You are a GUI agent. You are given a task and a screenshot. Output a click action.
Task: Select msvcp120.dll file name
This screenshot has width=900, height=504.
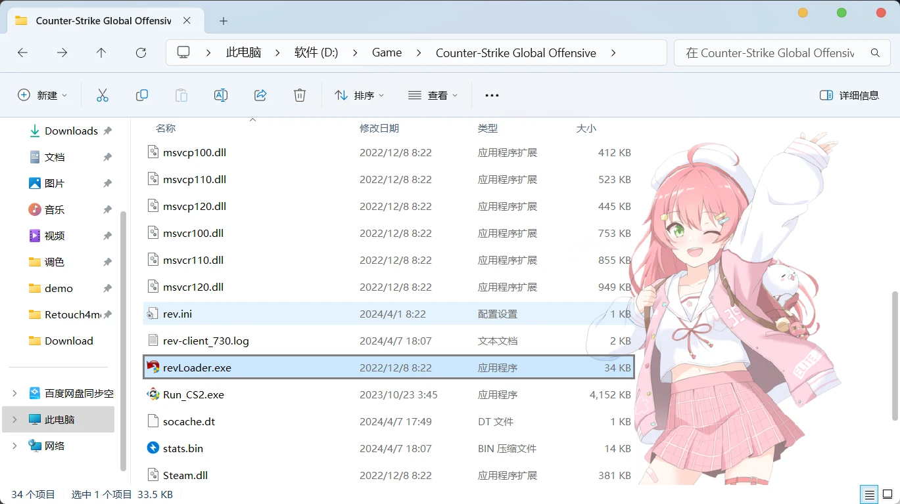point(195,206)
